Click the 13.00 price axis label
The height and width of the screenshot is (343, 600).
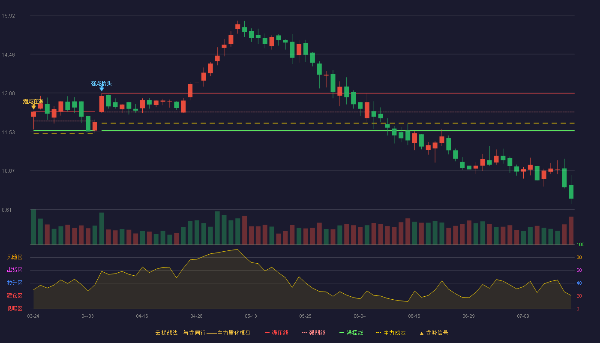tap(8, 93)
